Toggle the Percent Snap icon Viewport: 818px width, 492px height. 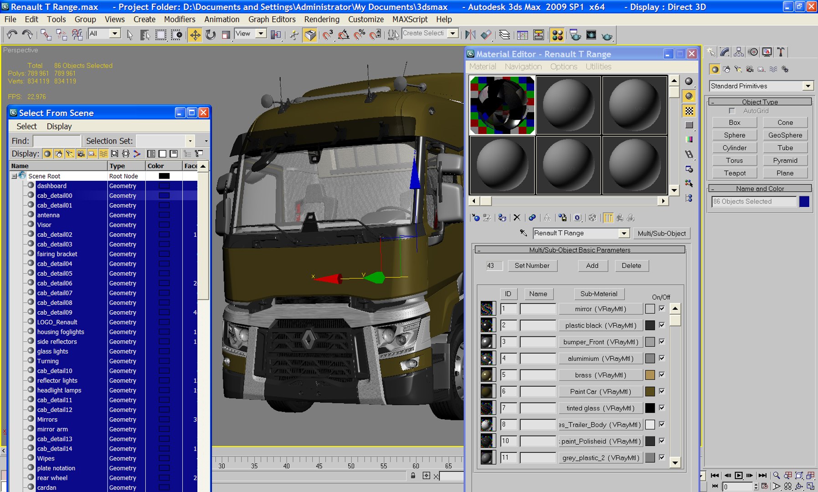[360, 35]
